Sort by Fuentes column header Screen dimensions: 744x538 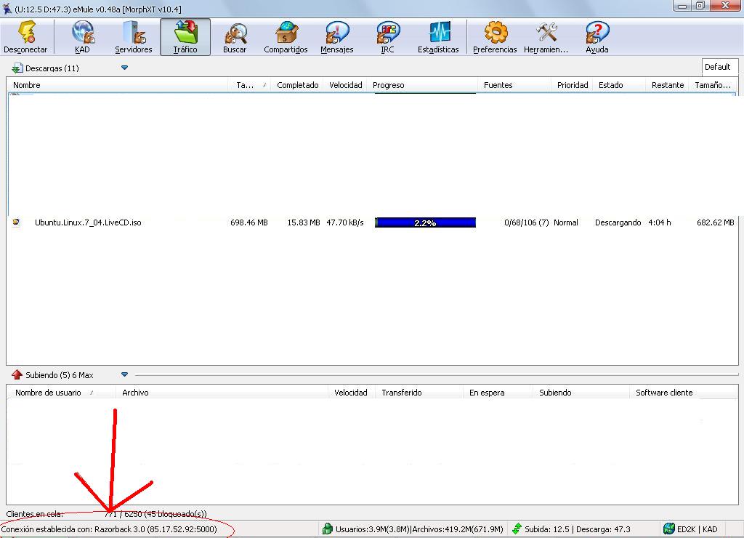514,85
